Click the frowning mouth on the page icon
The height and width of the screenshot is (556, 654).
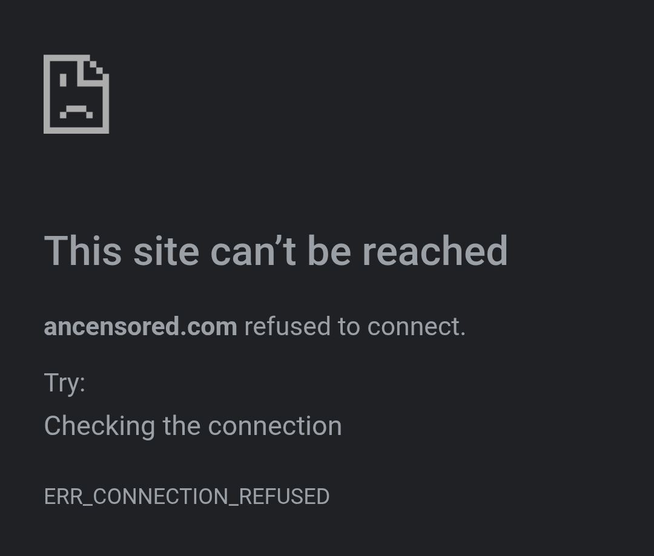[76, 112]
